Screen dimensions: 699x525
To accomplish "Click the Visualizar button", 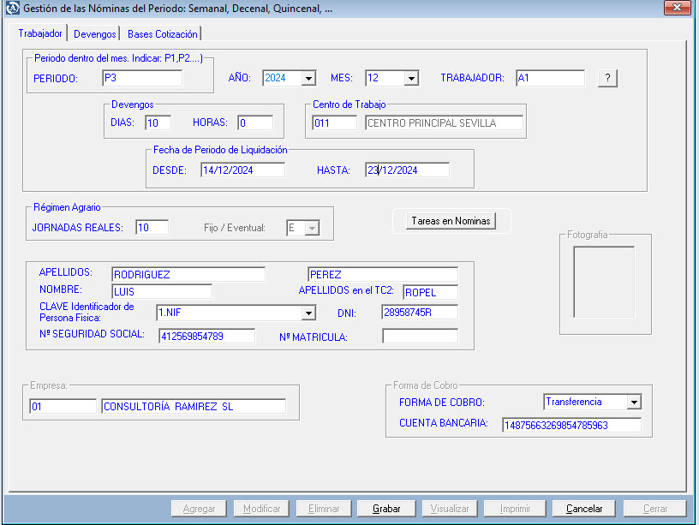I will [x=450, y=509].
